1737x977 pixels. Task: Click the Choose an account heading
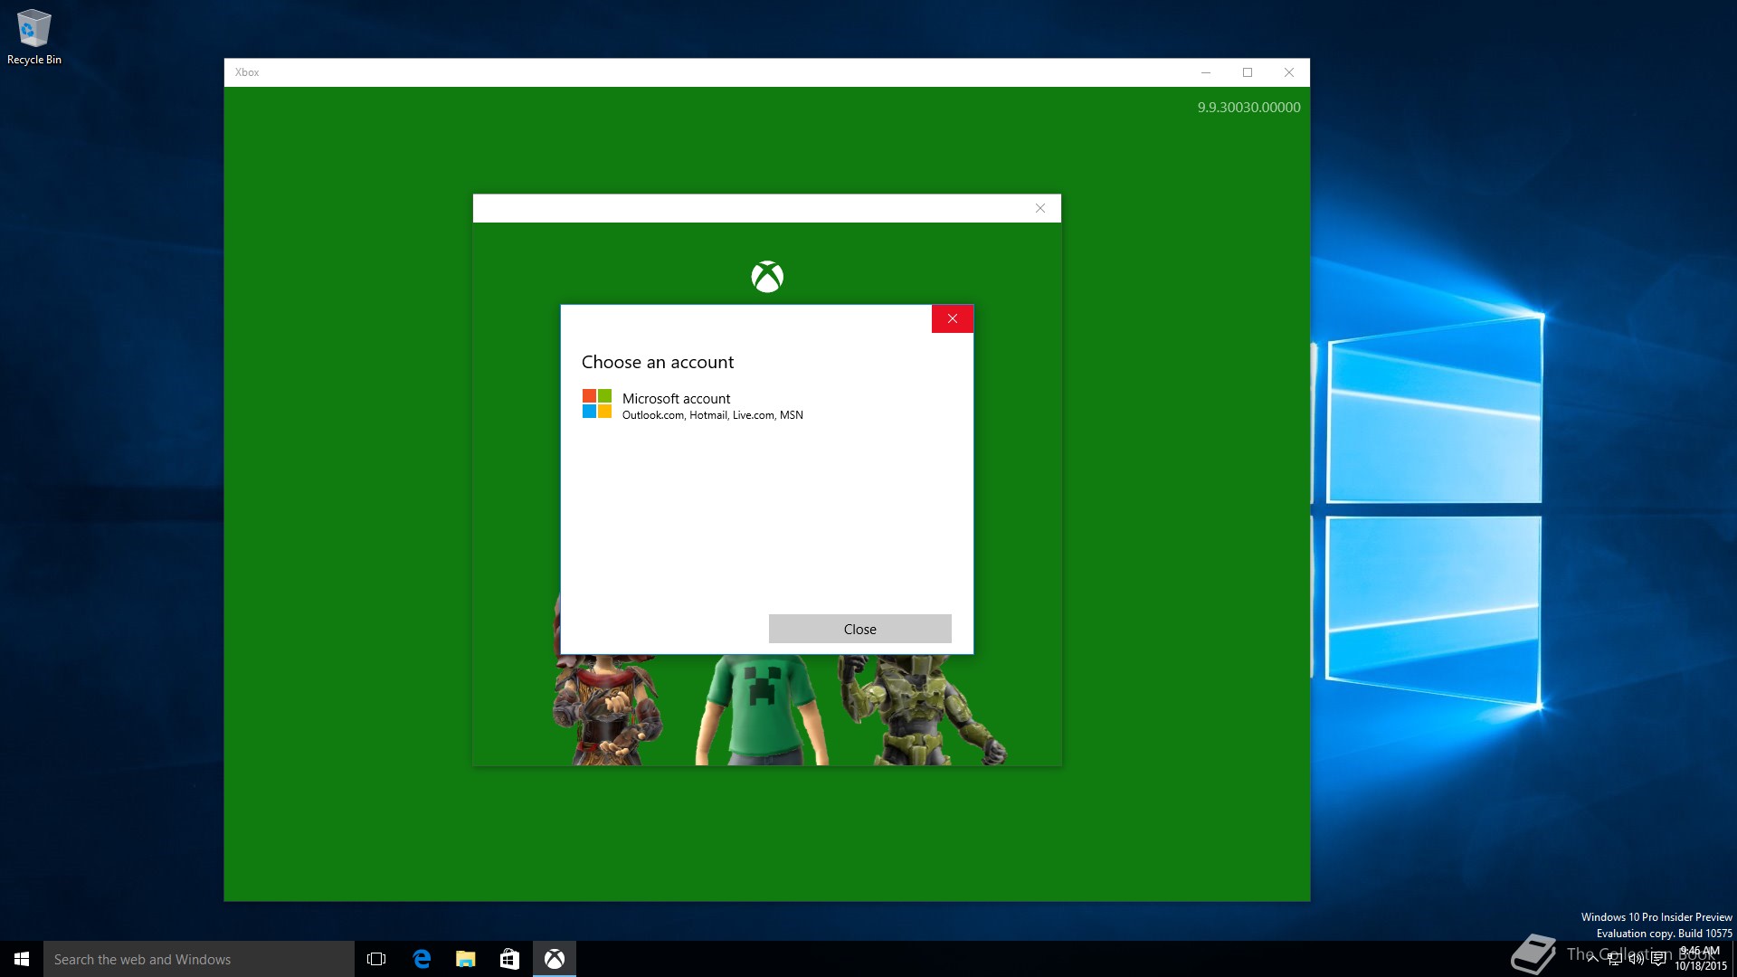pos(658,362)
